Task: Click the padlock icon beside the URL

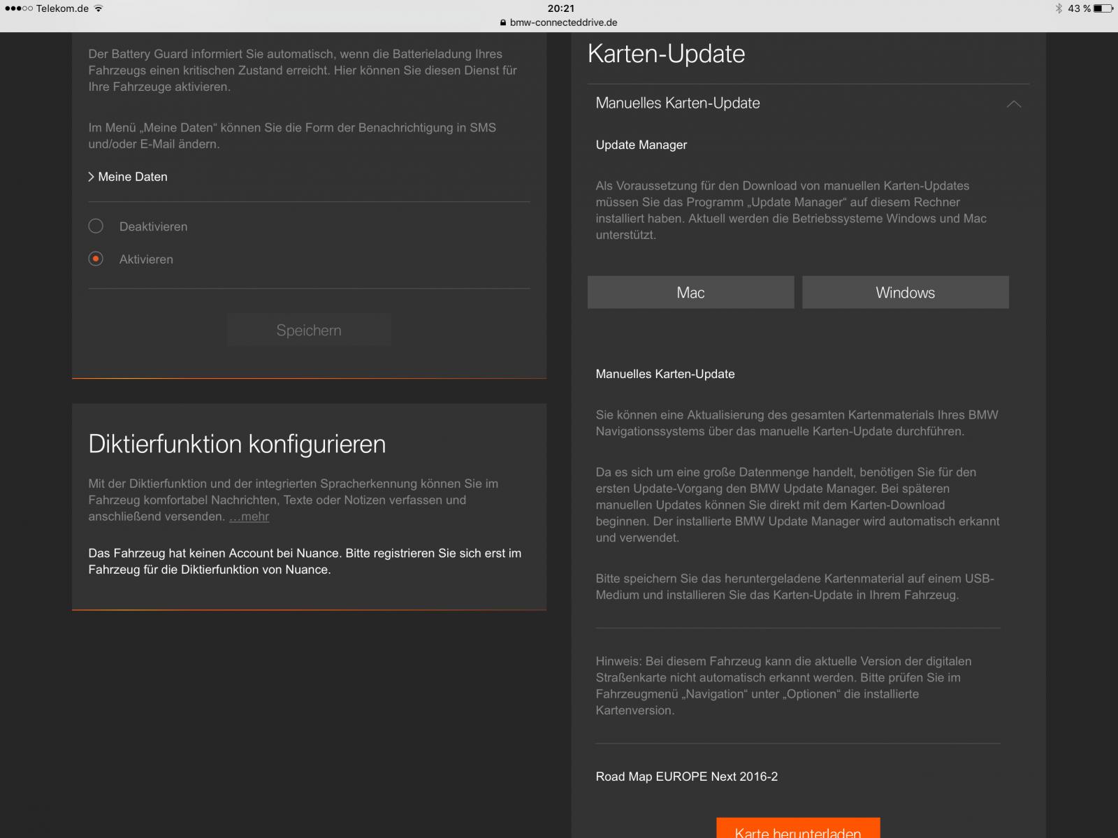Action: click(x=503, y=22)
